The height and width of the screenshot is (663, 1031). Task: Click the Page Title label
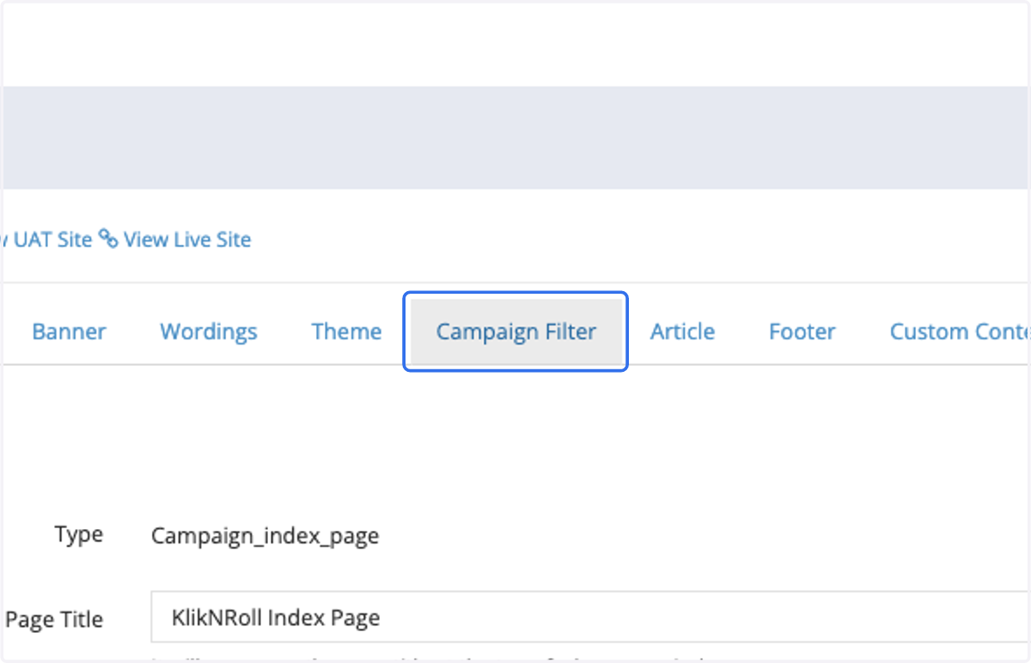54,619
